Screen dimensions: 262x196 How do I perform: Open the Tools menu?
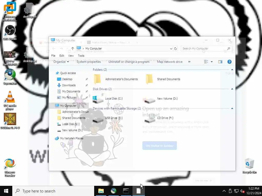point(81,56)
